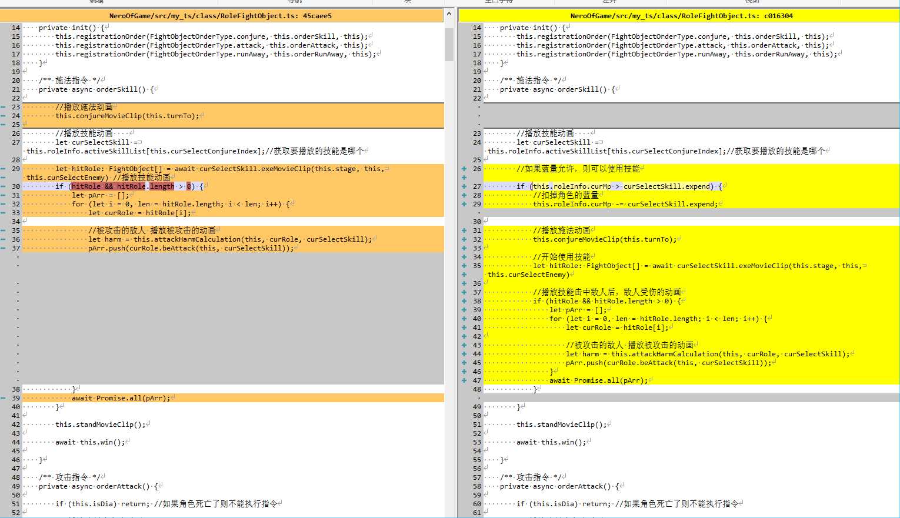The image size is (900, 518).
Task: Click line number 42 in the left pane
Action: click(15, 425)
